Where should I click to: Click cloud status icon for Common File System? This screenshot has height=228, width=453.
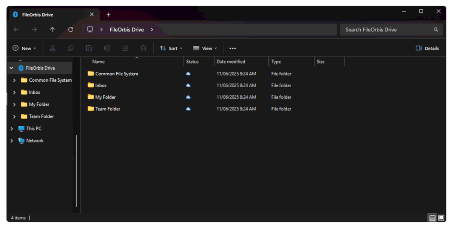tap(188, 74)
